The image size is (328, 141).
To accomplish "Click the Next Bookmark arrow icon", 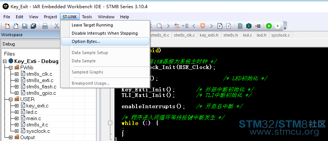I will [211, 26].
